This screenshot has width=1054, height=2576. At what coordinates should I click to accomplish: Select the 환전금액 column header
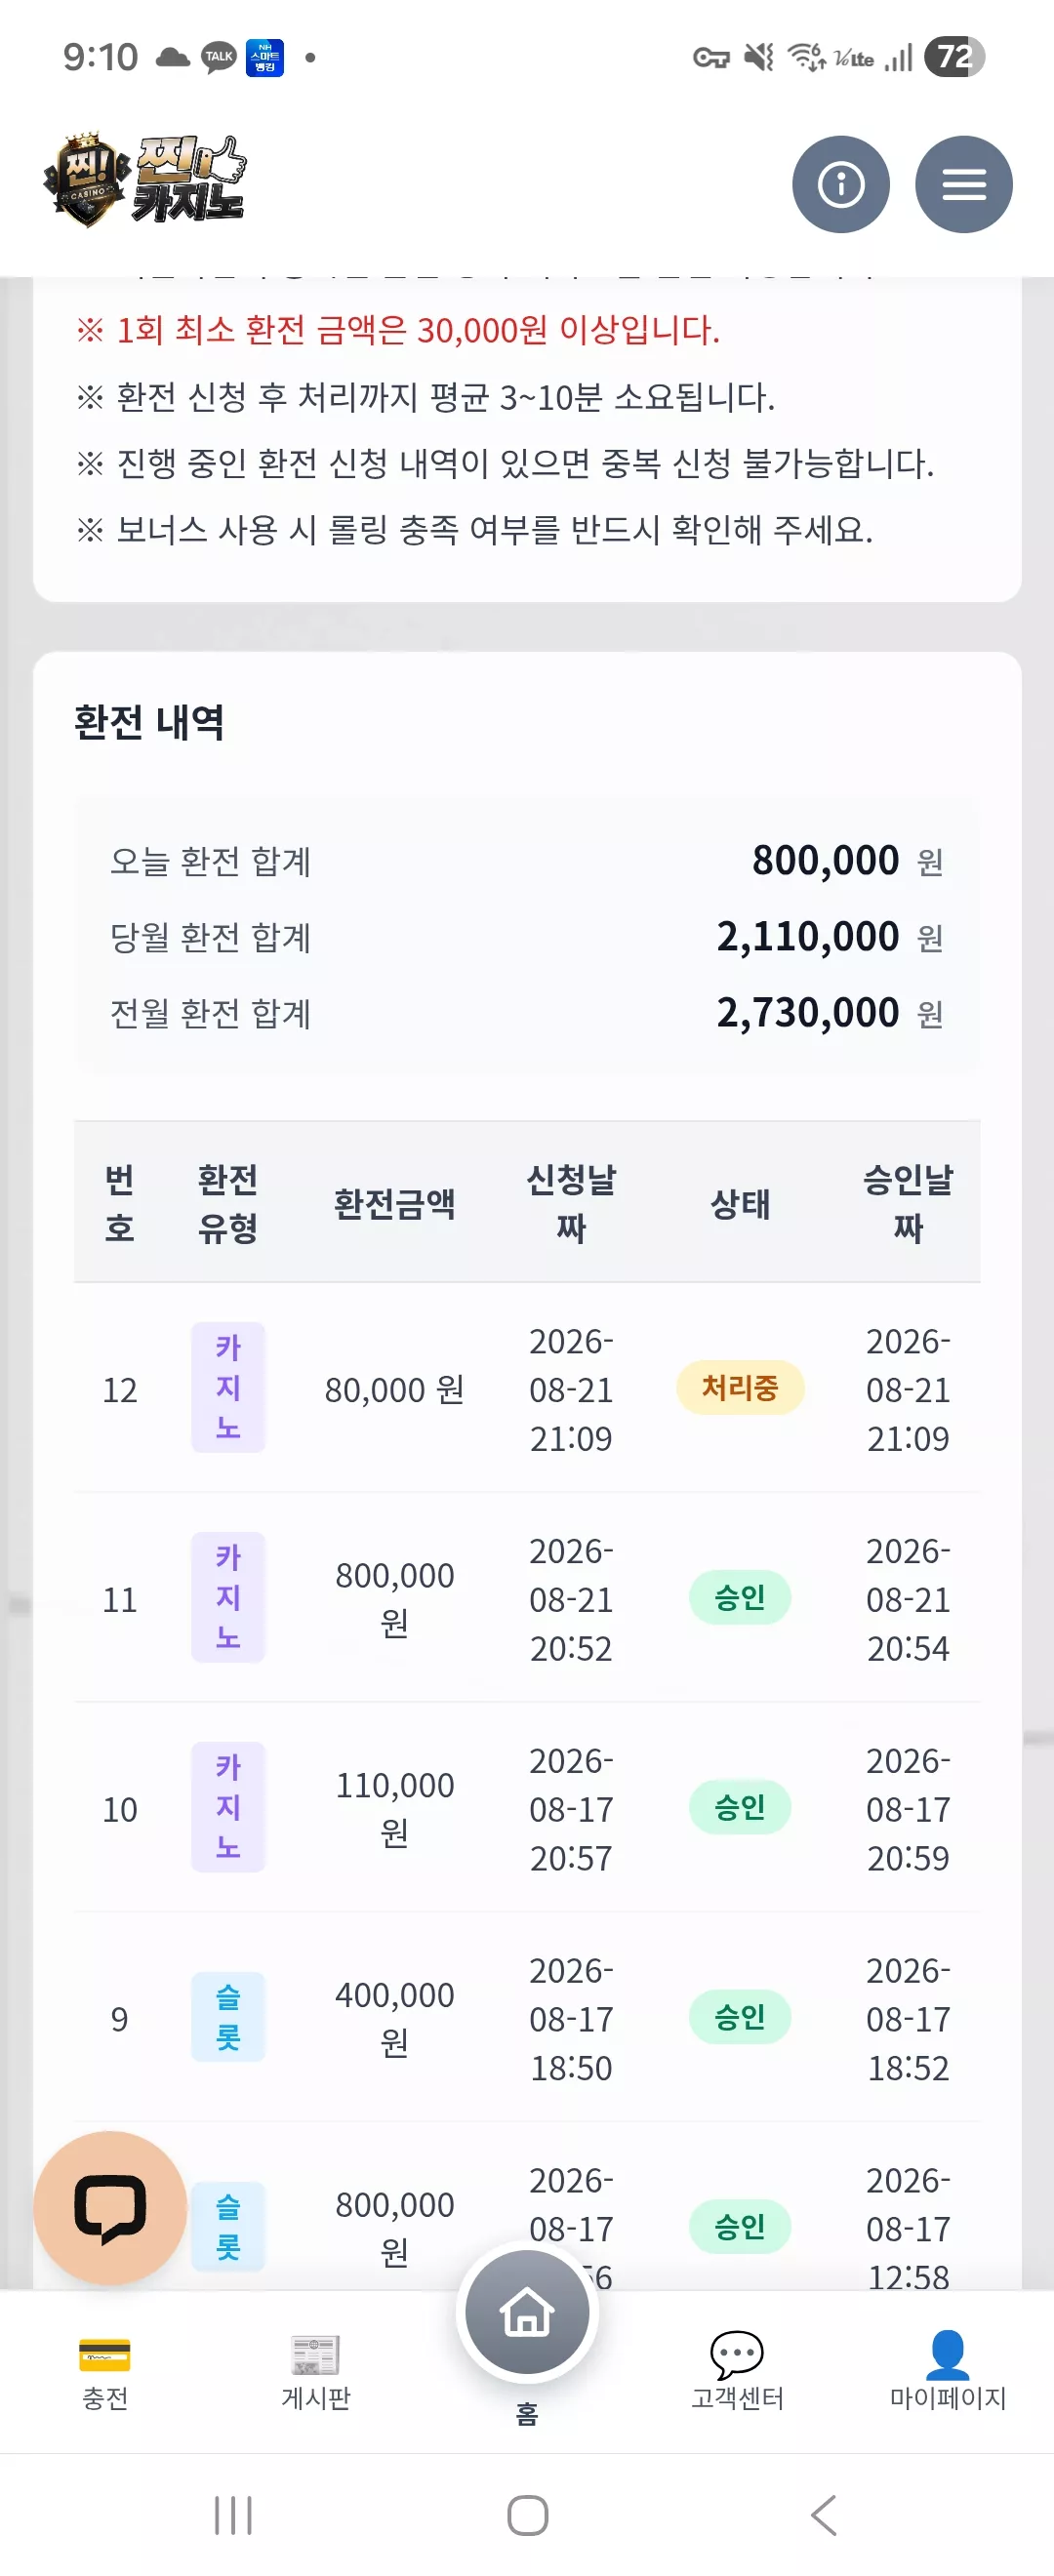[x=394, y=1203]
